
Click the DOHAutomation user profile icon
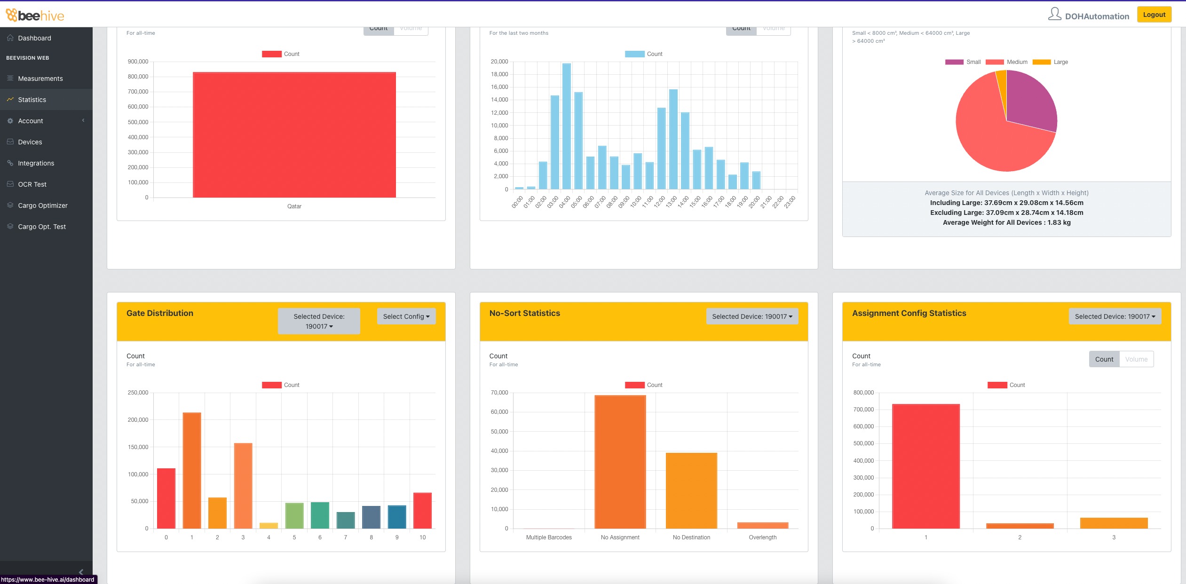coord(1054,15)
